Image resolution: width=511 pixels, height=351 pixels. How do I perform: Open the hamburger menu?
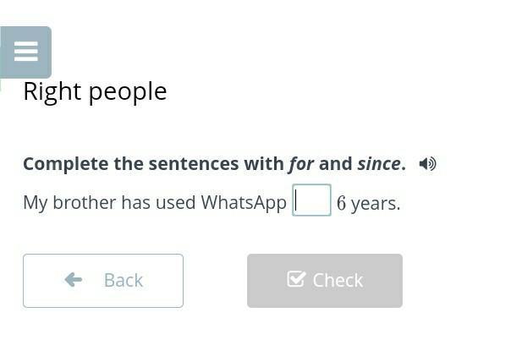(26, 52)
